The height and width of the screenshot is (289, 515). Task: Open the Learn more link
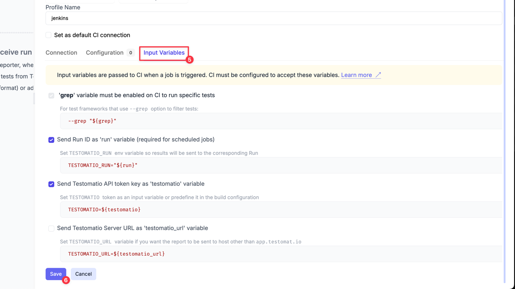coord(356,75)
